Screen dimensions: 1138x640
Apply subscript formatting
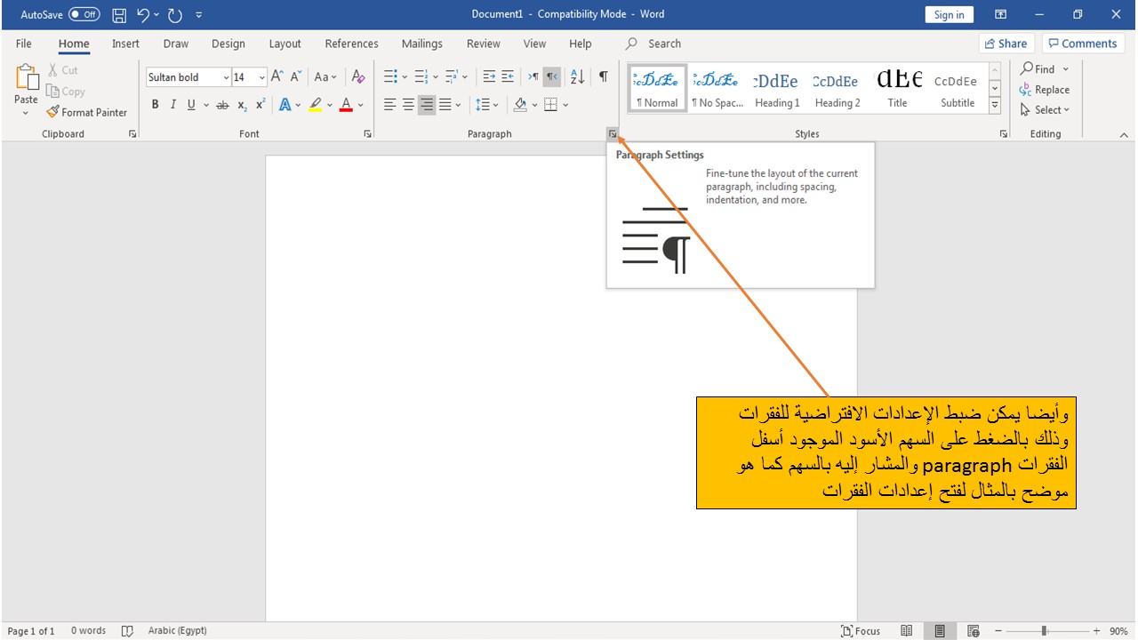(x=241, y=104)
